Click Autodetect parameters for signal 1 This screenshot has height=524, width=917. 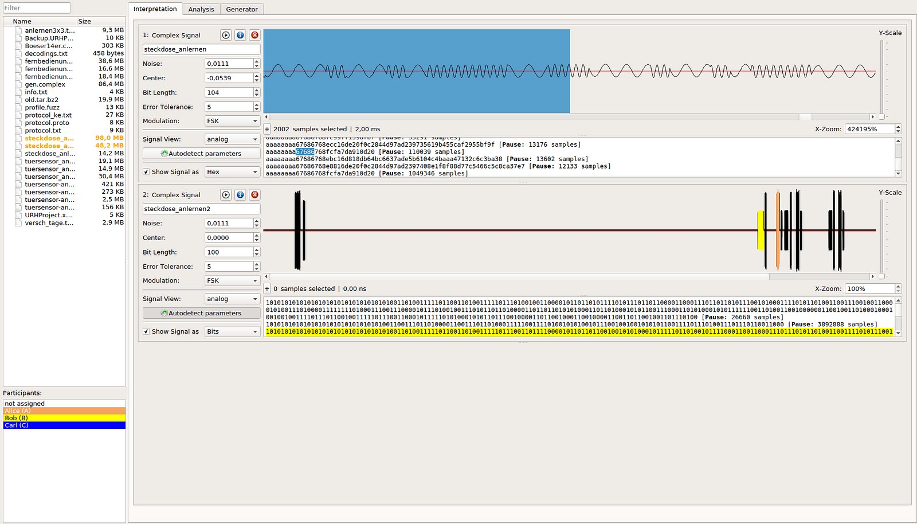click(x=201, y=154)
